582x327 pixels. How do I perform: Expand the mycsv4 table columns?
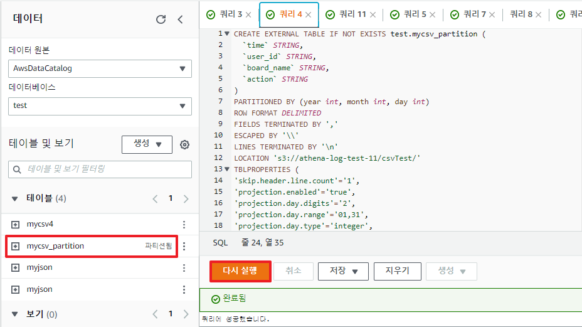[15, 225]
